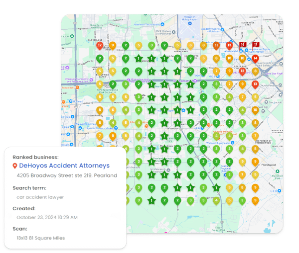This screenshot has width=299, height=253.
Task: Click the Pearland Regional Airport label
Action: [226, 169]
